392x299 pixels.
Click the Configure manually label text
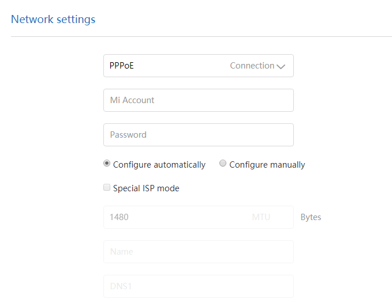(x=267, y=165)
